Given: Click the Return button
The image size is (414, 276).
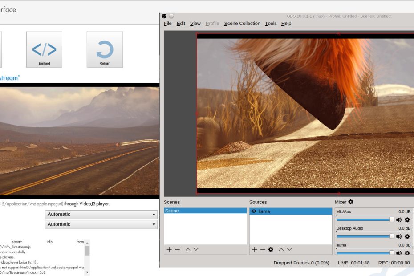Looking at the screenshot, I should [x=105, y=49].
